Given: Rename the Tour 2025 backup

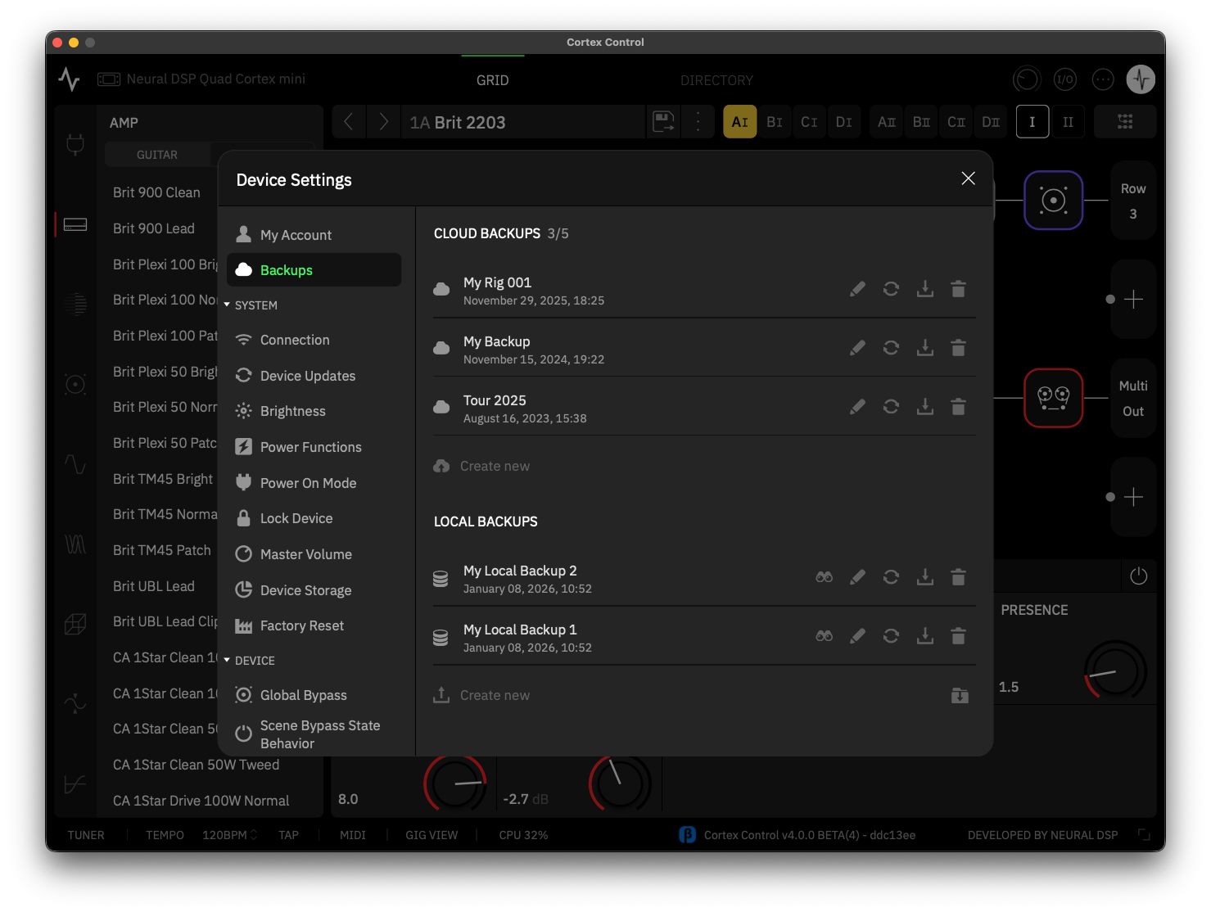Looking at the screenshot, I should [x=857, y=407].
